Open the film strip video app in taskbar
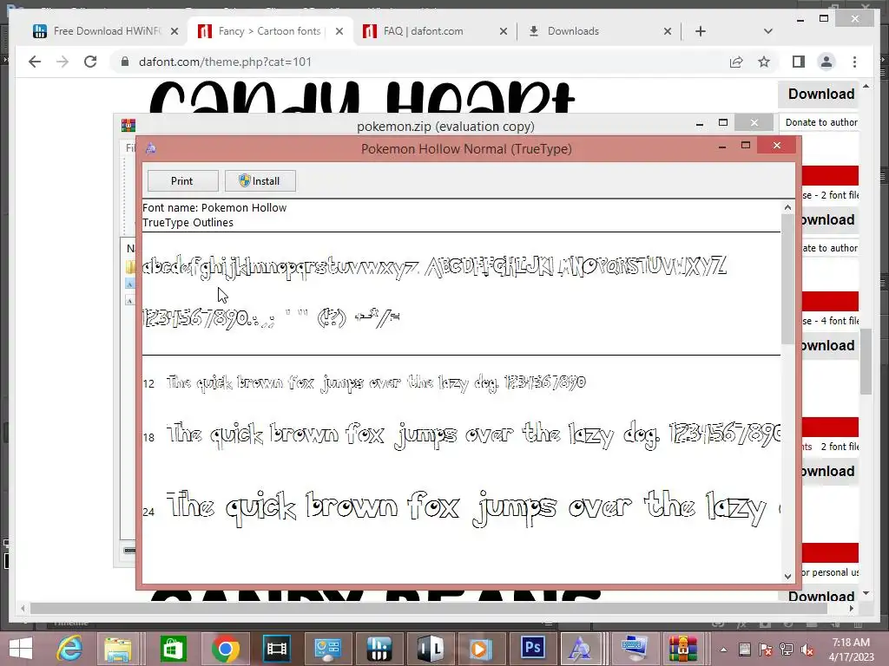 point(277,649)
